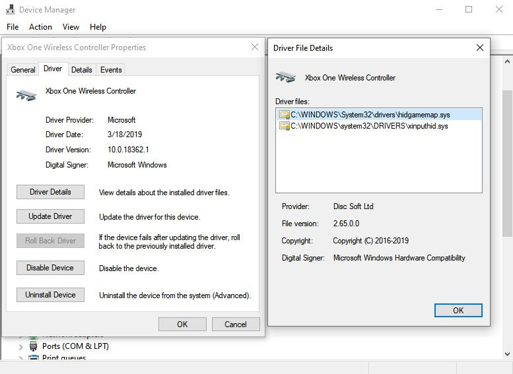
Task: Open the View menu
Action: (71, 27)
